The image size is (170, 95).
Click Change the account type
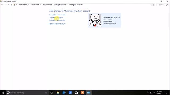(57, 20)
